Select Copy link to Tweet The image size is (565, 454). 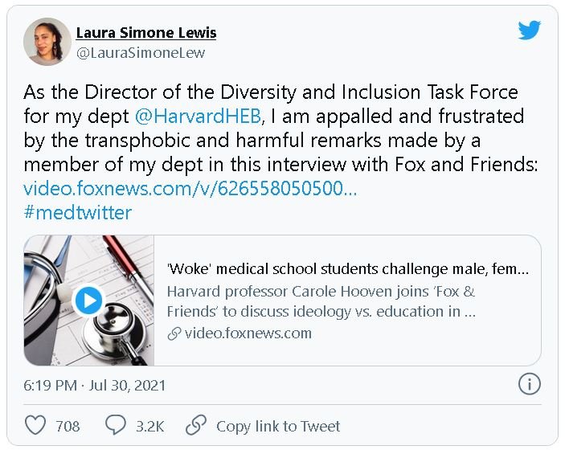[x=278, y=426]
